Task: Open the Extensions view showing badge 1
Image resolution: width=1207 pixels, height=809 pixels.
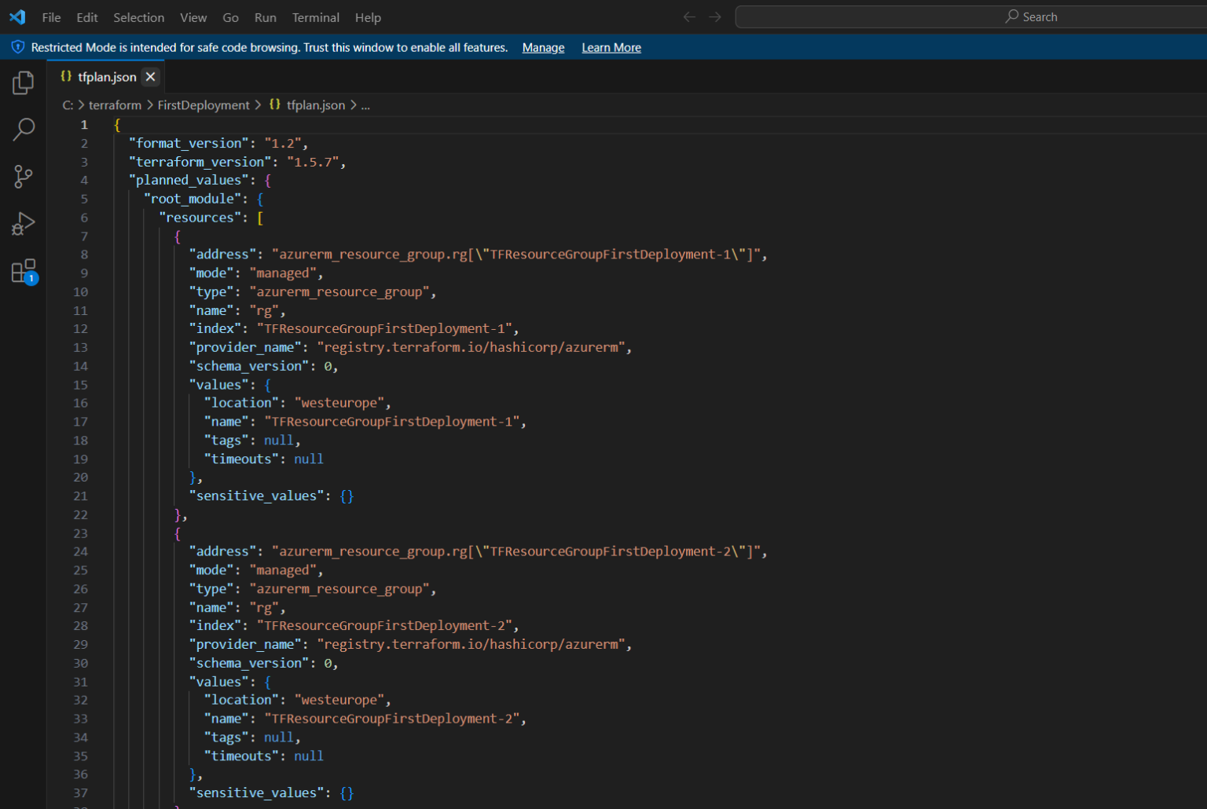Action: click(x=23, y=270)
